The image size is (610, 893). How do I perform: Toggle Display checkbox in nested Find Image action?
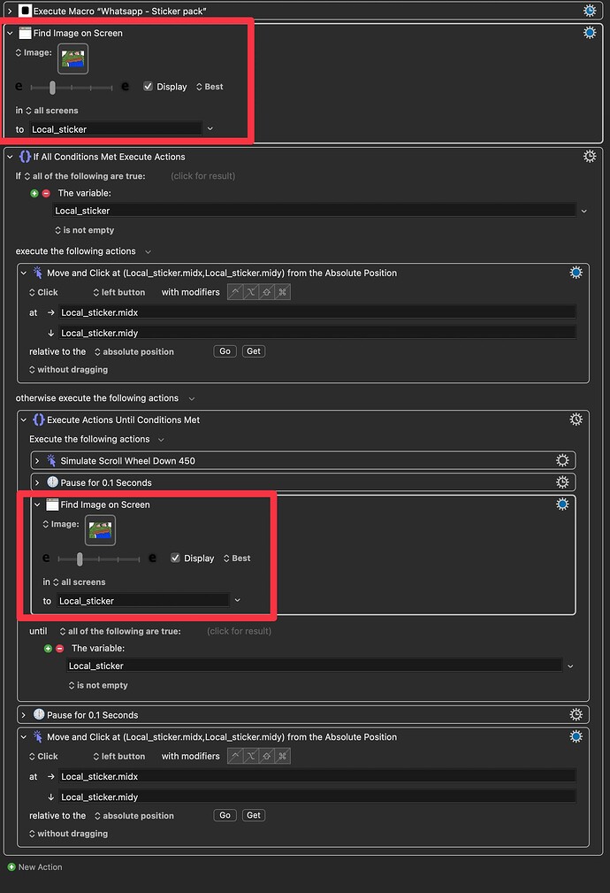click(x=176, y=558)
